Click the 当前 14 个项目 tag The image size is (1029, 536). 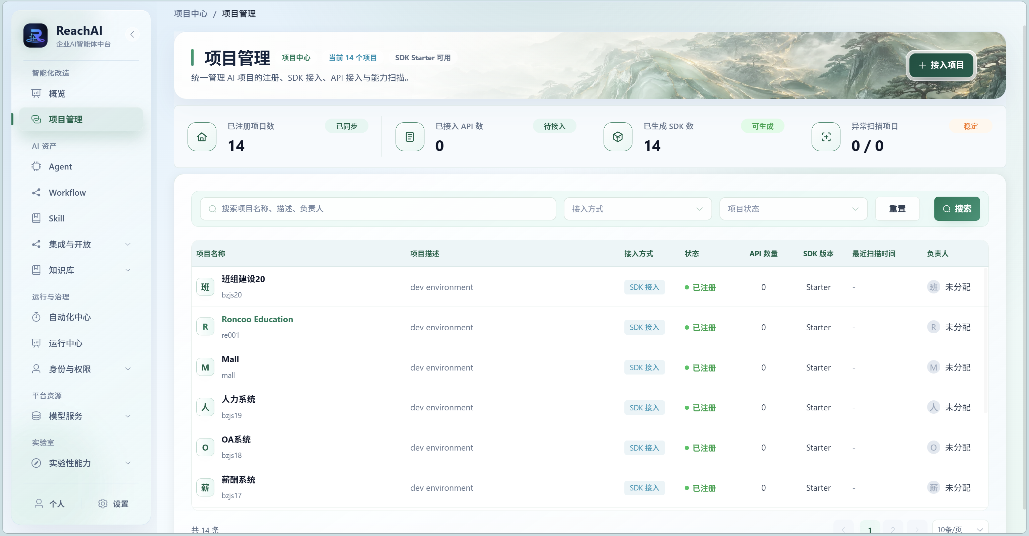pyautogui.click(x=353, y=58)
